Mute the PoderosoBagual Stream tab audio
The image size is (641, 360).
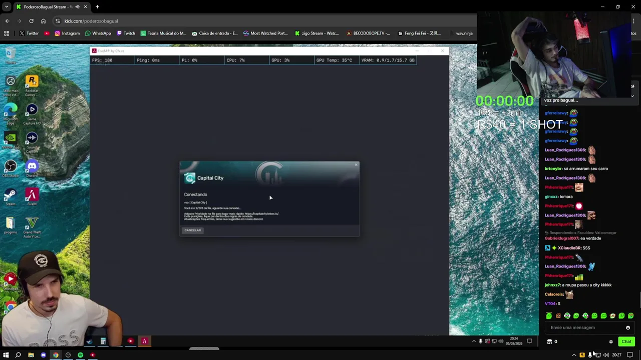77,7
